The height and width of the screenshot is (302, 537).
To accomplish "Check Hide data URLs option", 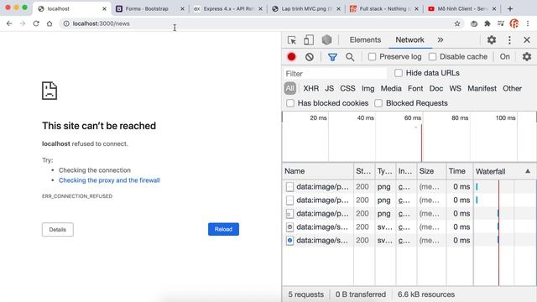I will click(399, 73).
